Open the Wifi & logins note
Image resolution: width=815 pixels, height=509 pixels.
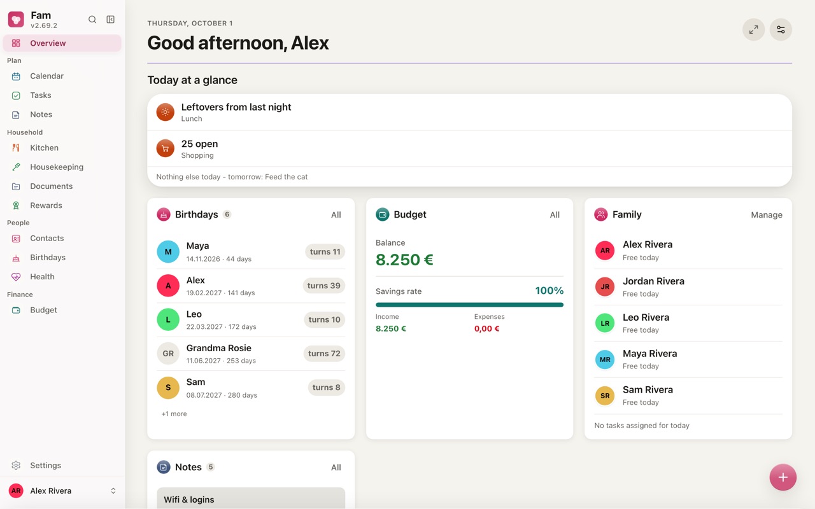pyautogui.click(x=251, y=499)
